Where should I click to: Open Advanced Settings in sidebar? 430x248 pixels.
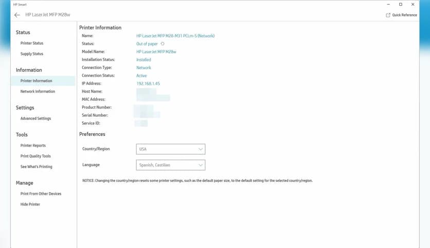[x=35, y=118]
